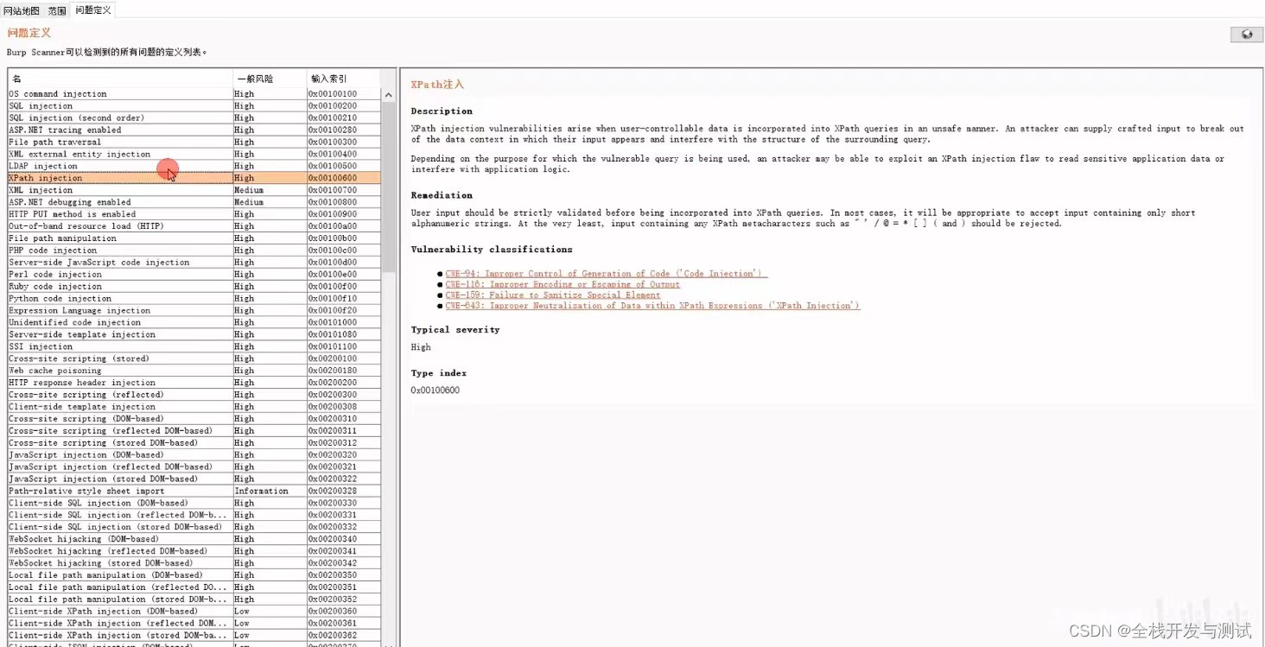1265x647 pixels.
Task: Select 'WebSocket hijacking (reflected DOM-based)' row
Action: pos(194,551)
